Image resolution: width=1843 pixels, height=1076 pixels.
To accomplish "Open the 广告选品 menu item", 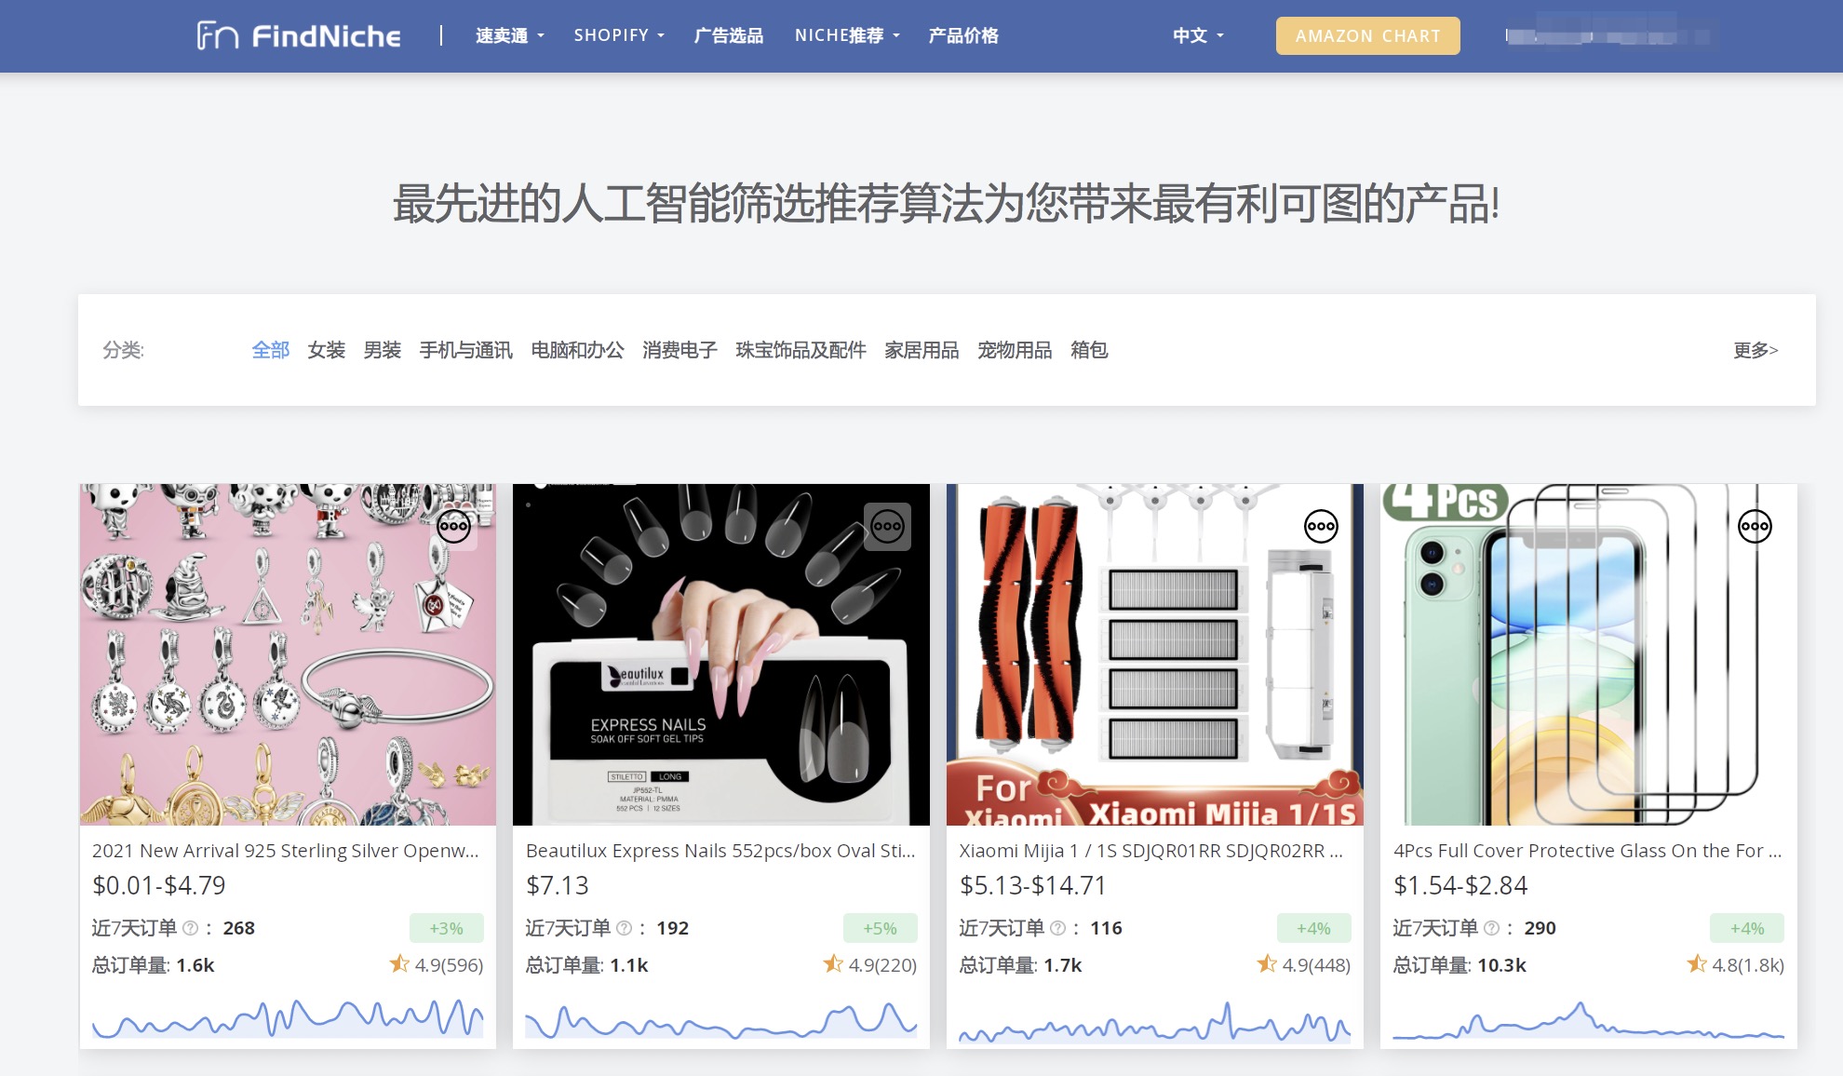I will (729, 35).
